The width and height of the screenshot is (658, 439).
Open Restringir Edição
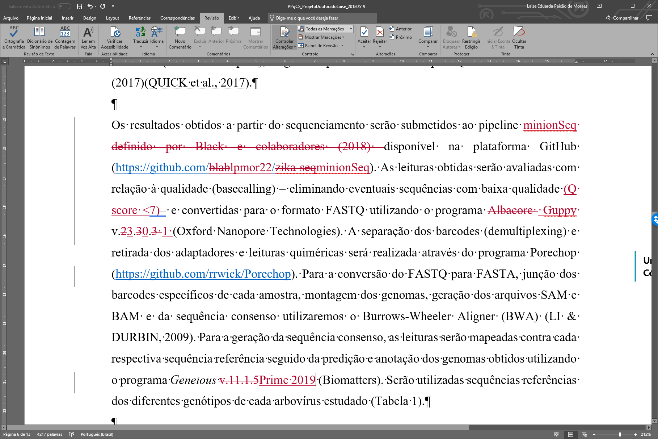(x=471, y=37)
